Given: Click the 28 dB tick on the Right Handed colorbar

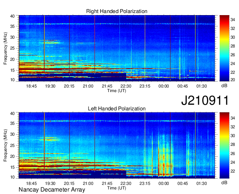Looking at the screenshot, I should coord(233,46).
